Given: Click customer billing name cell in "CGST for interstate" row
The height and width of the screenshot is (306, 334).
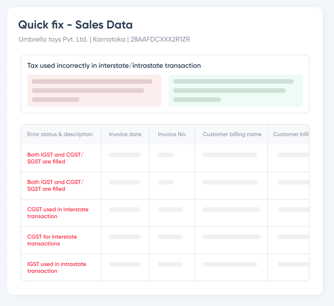Looking at the screenshot, I should [232, 237].
